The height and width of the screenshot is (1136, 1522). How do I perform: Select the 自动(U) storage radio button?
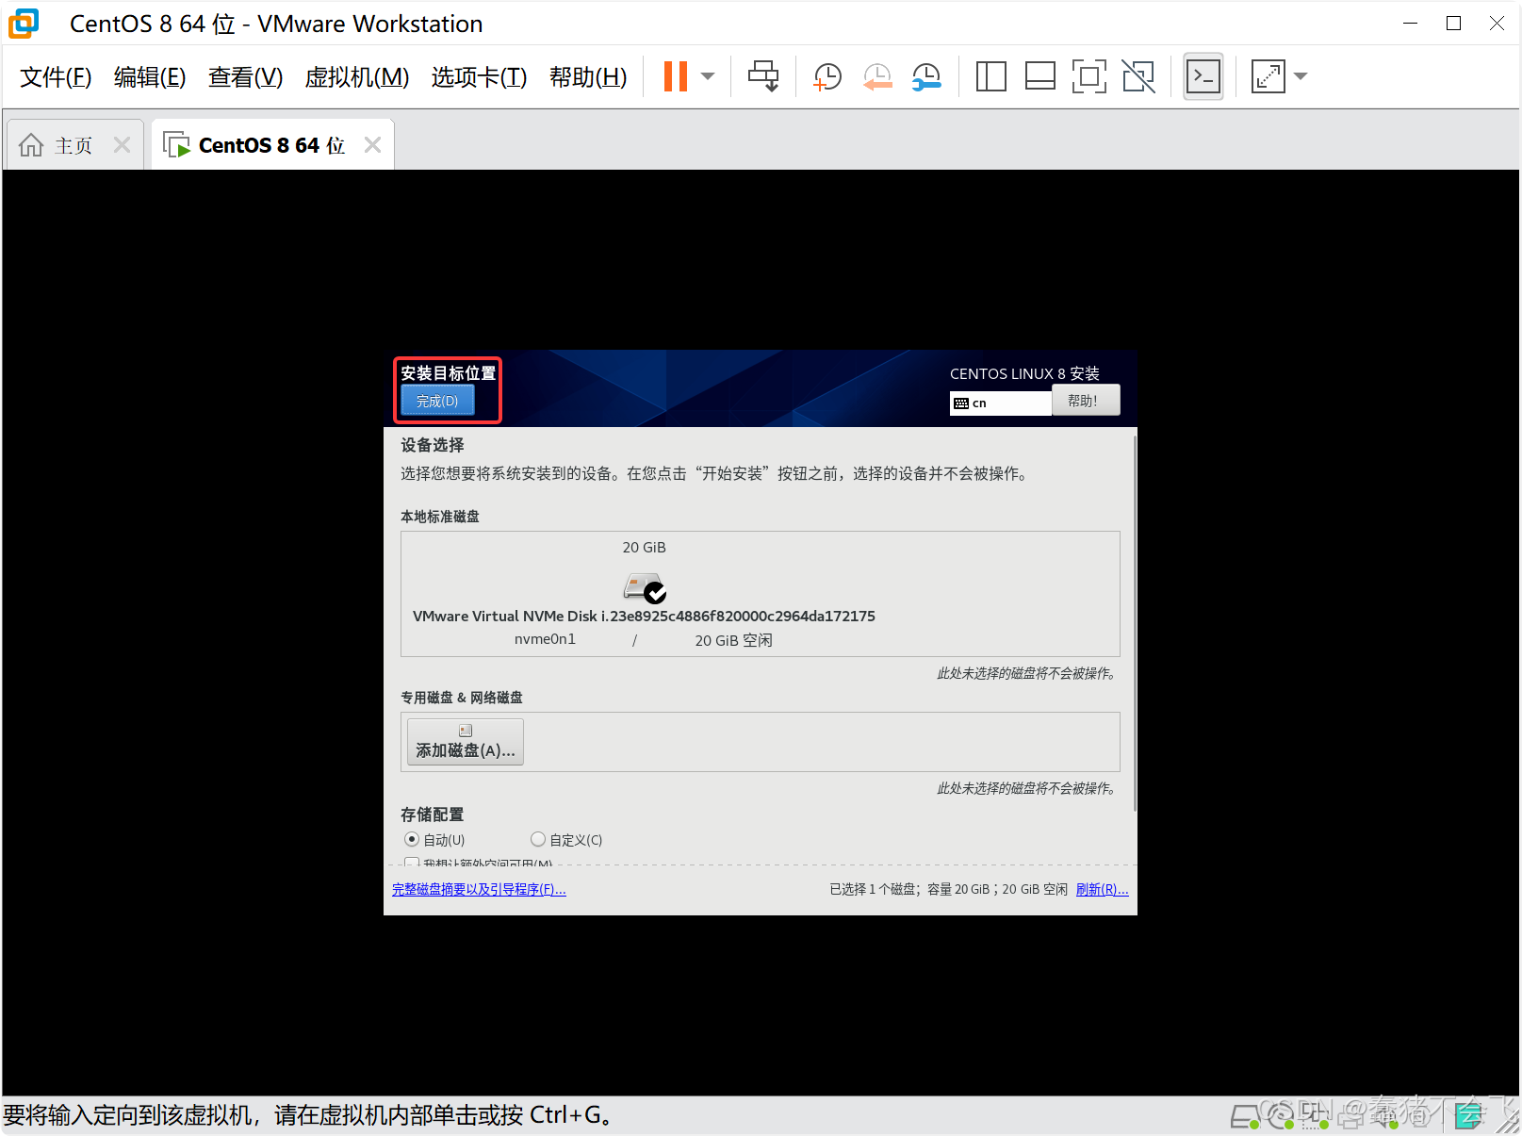(412, 839)
